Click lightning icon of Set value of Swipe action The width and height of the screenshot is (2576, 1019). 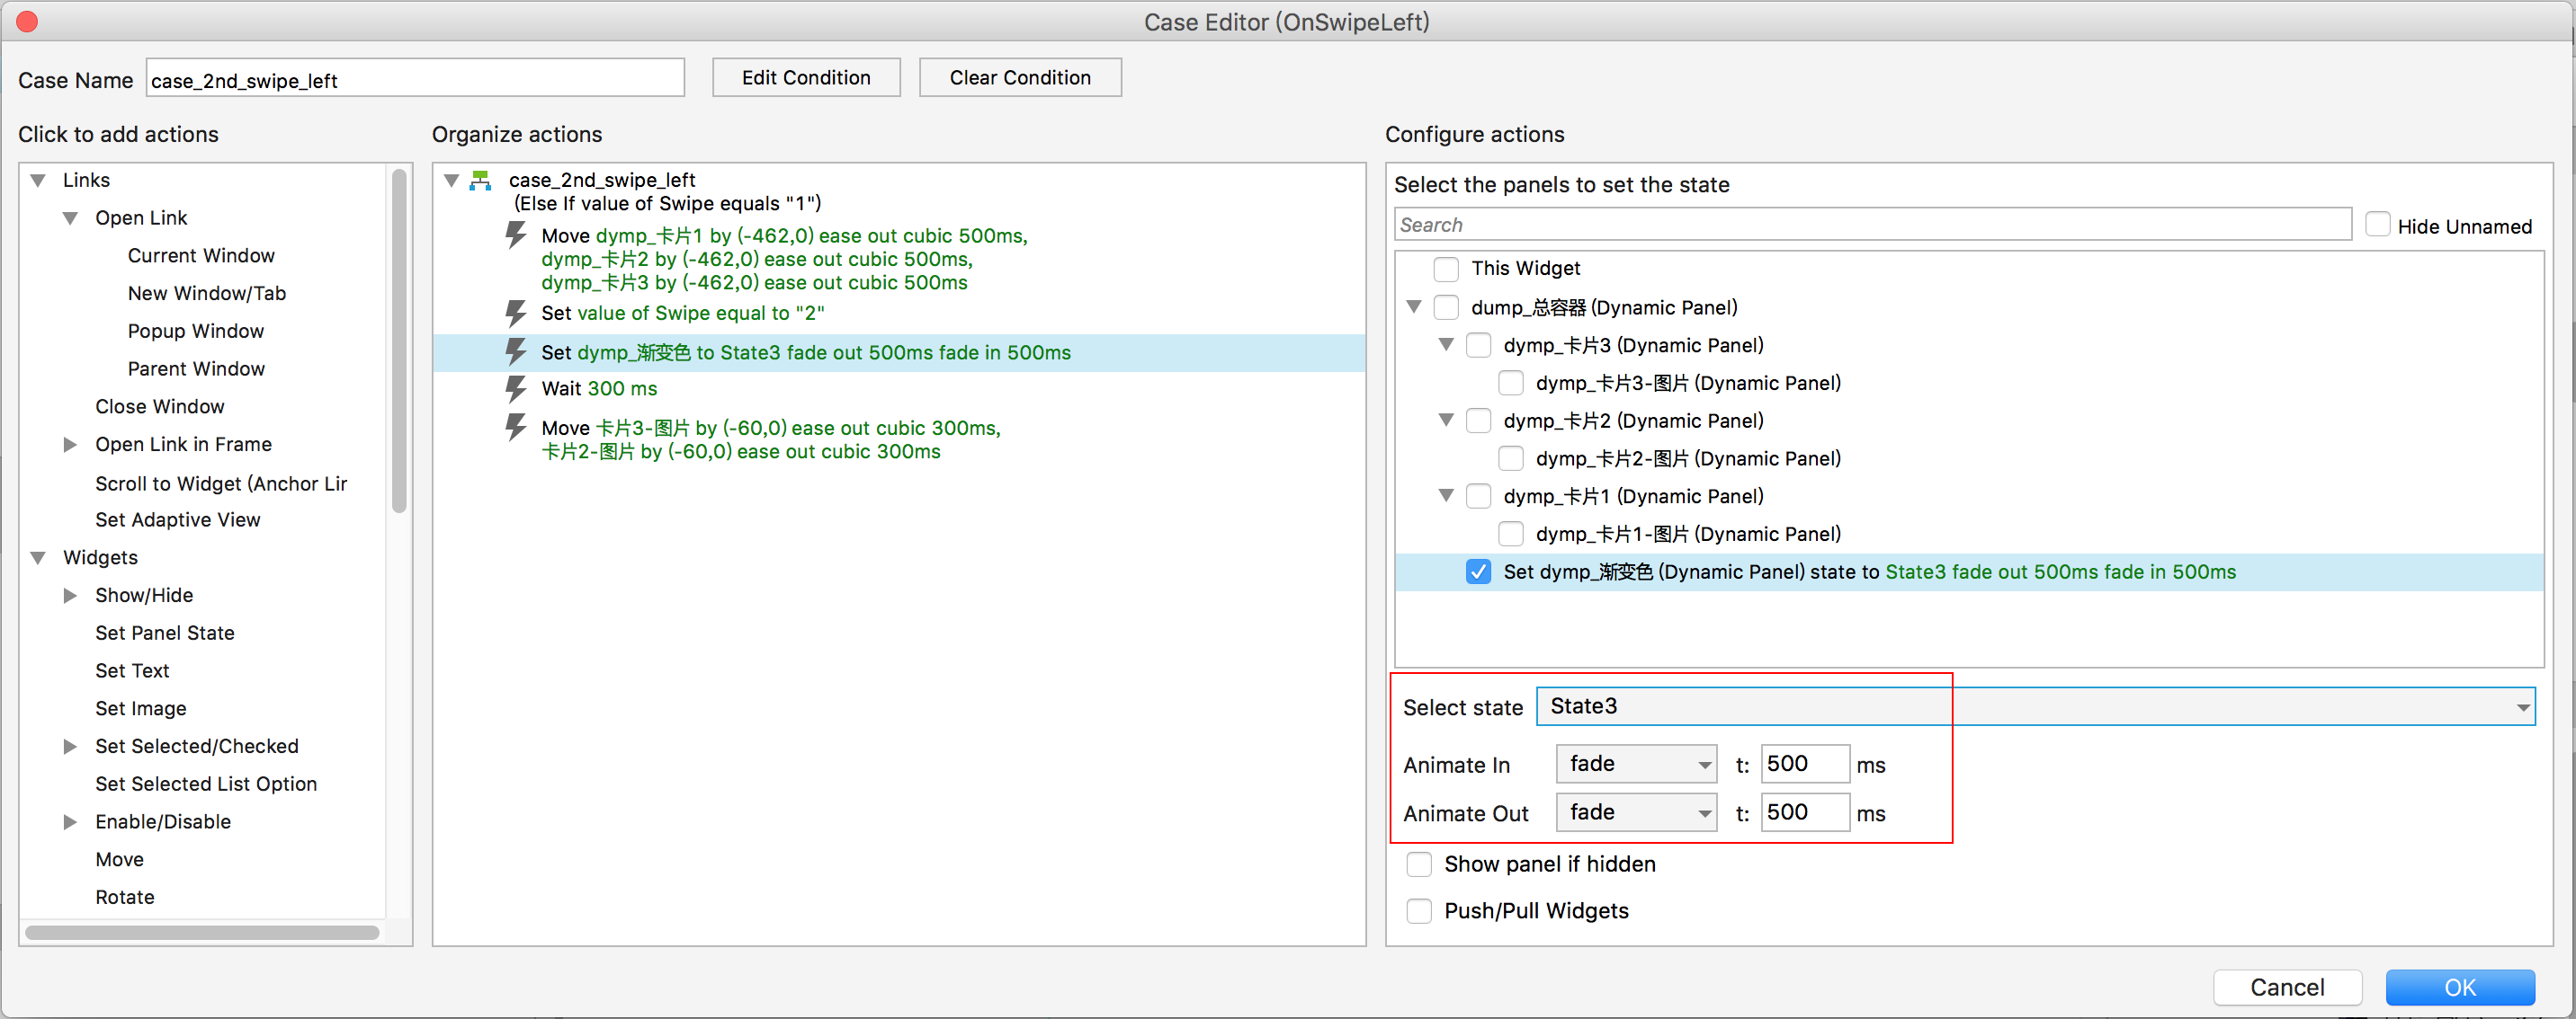[516, 313]
